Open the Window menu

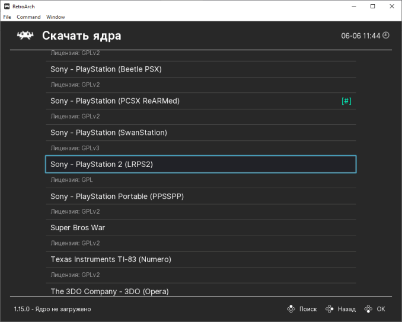(55, 17)
